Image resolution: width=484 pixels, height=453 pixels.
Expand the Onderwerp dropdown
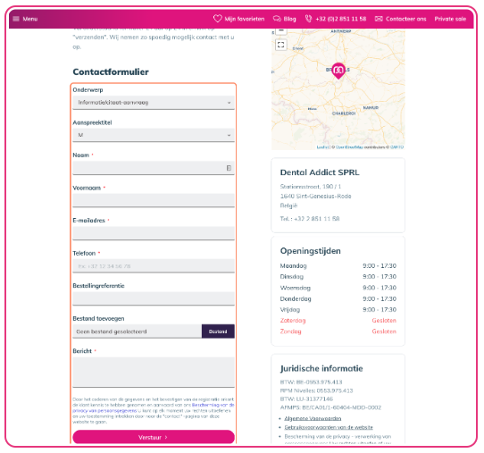(x=154, y=103)
